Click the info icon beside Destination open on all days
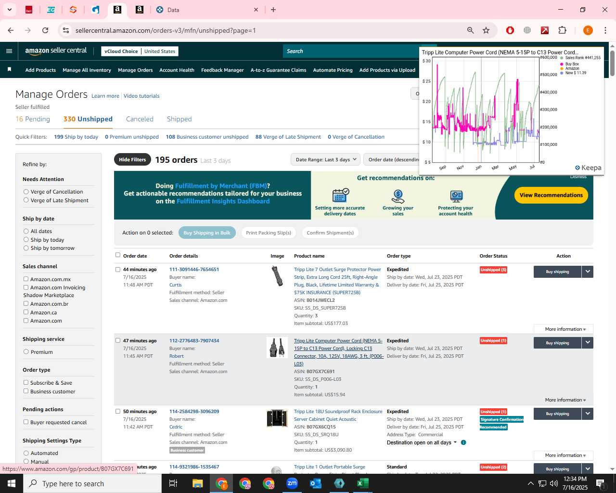616x493 pixels. [x=463, y=442]
